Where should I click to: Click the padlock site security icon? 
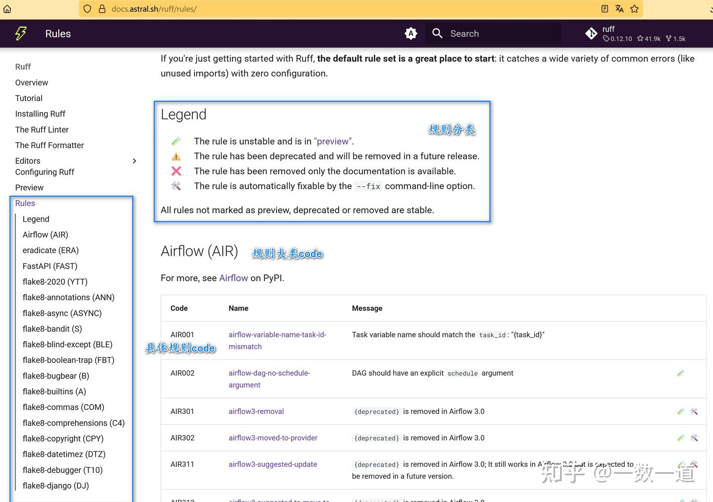(x=102, y=9)
